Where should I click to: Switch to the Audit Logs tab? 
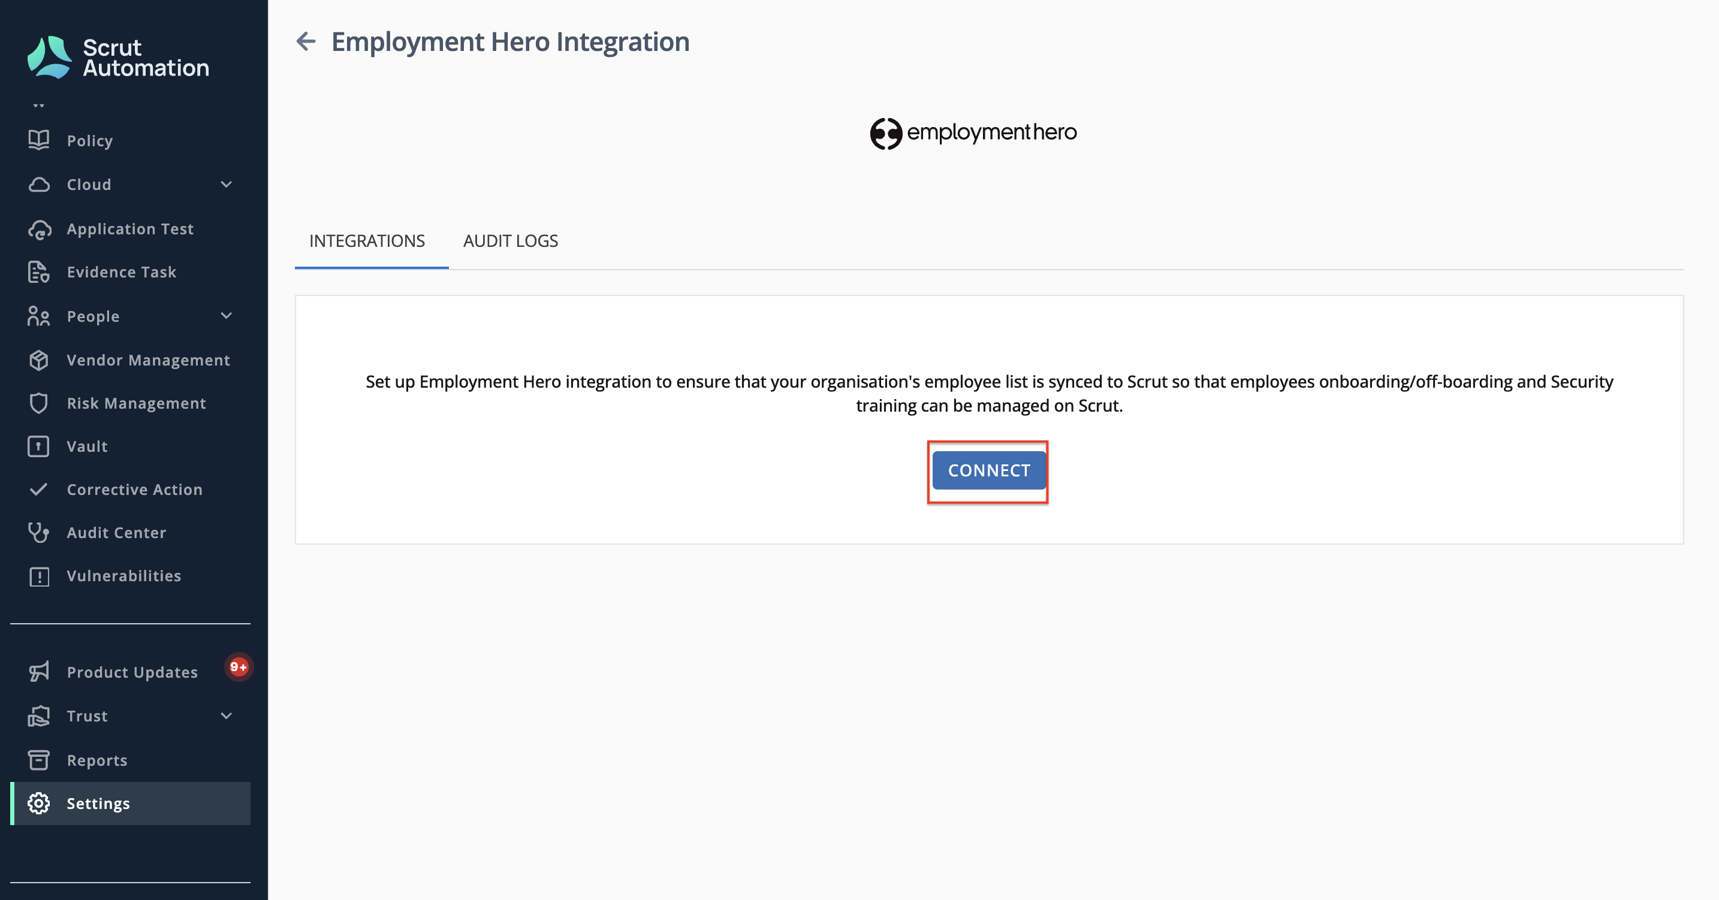pyautogui.click(x=511, y=241)
